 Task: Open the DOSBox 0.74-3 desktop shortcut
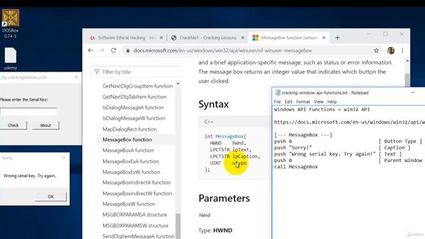pos(11,23)
